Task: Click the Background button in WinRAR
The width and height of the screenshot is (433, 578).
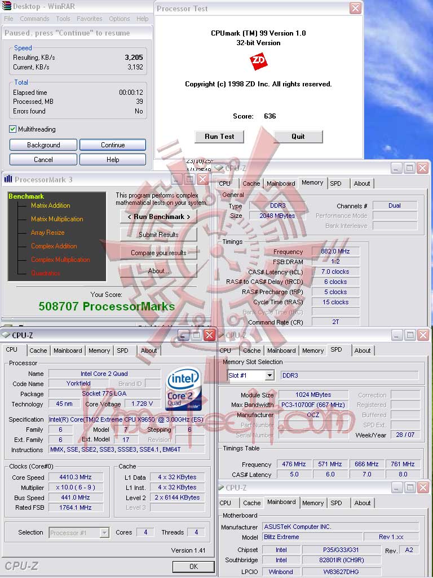Action: pyautogui.click(x=43, y=145)
